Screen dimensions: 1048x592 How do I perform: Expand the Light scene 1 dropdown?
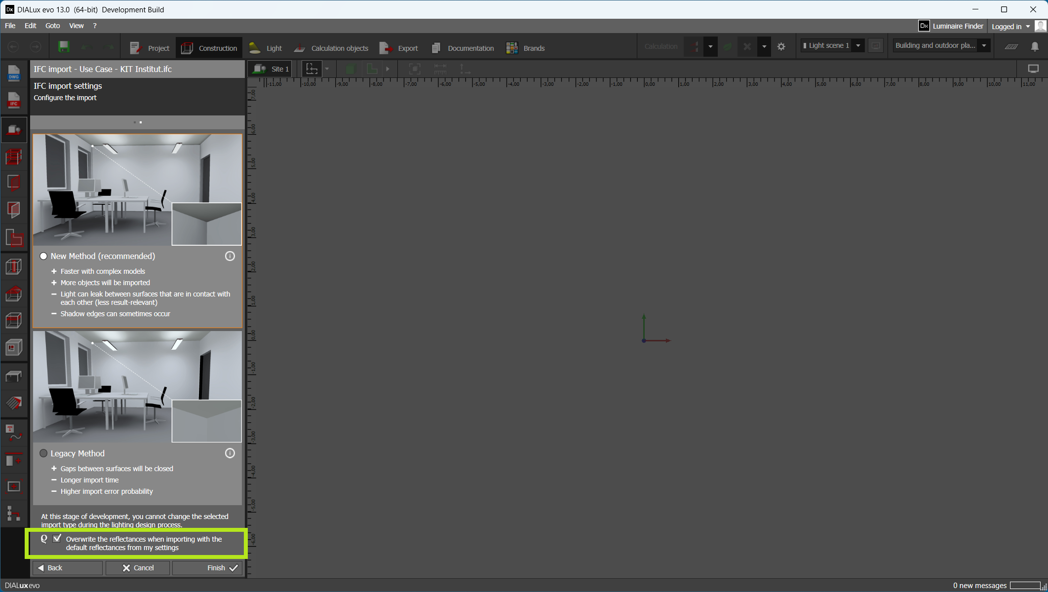858,46
